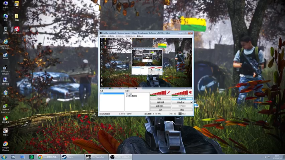285x160 pixels.
Task: Click the 编辑场景 button
Action: pos(161,102)
